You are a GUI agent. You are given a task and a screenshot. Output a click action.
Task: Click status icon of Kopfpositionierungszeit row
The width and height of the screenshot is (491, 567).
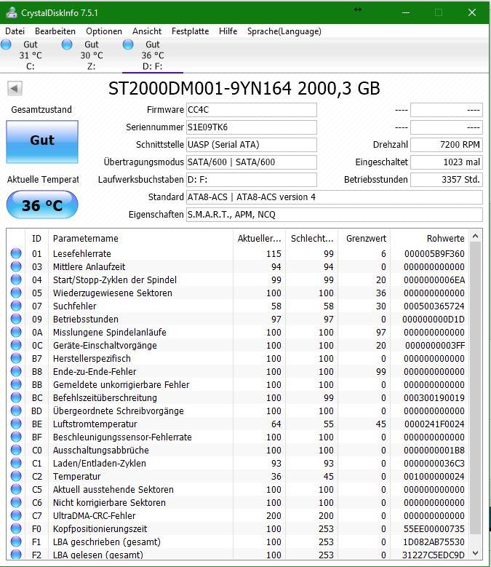(16, 528)
